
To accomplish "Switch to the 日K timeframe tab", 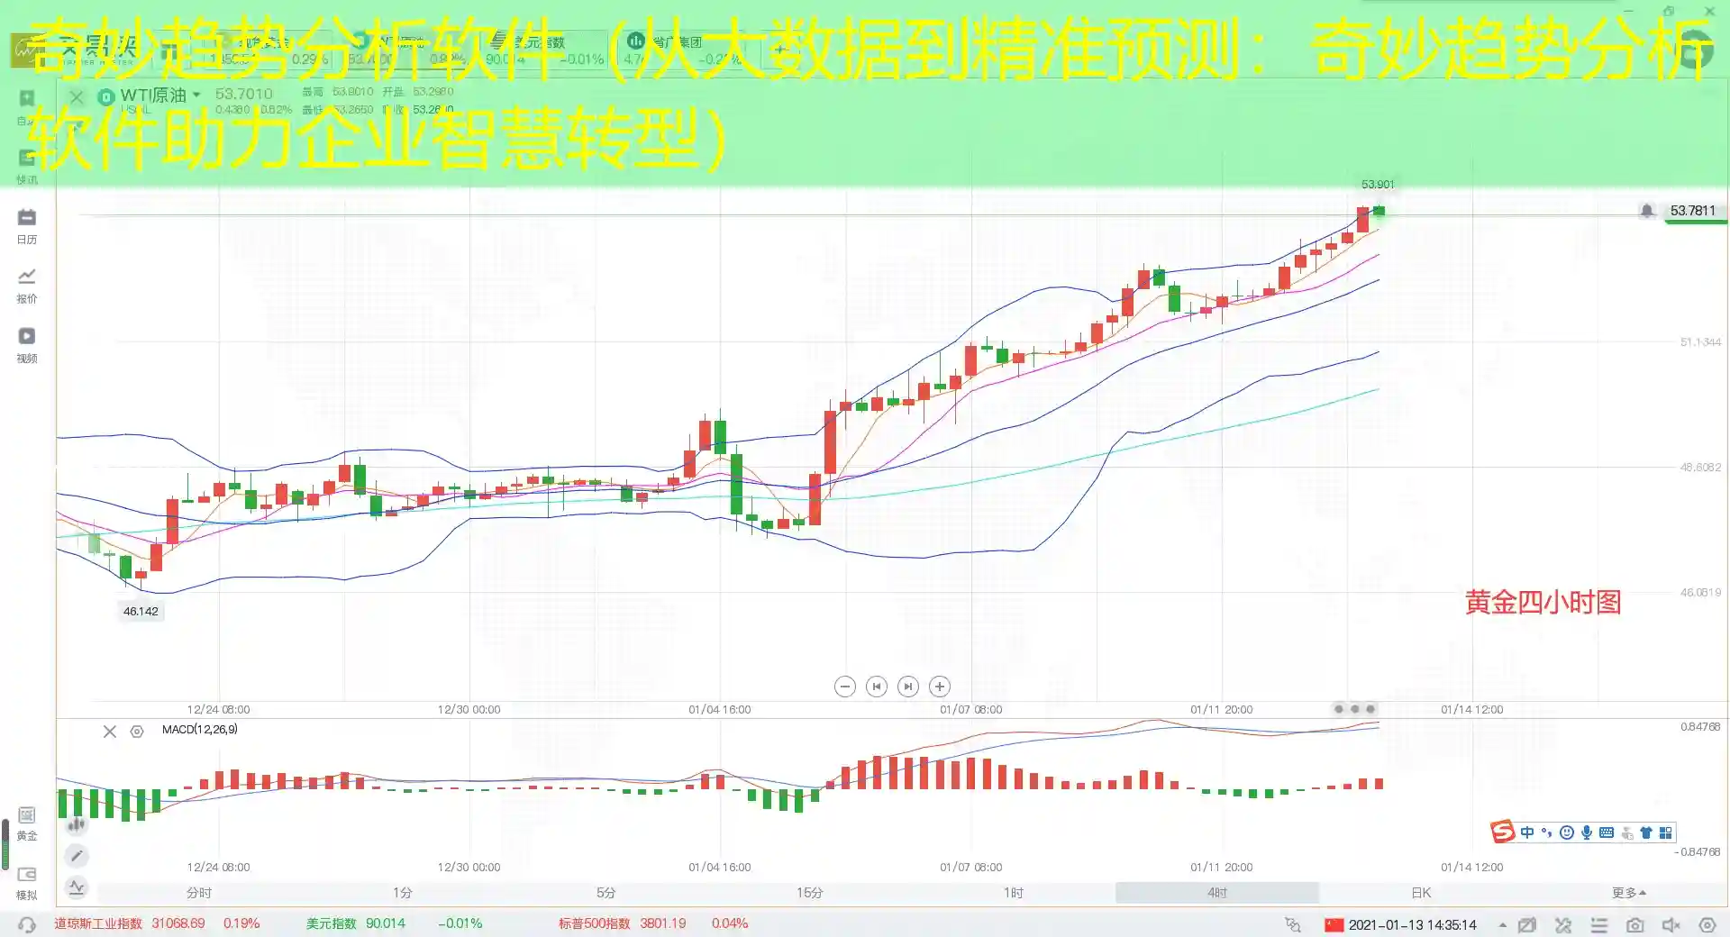I will (1421, 893).
